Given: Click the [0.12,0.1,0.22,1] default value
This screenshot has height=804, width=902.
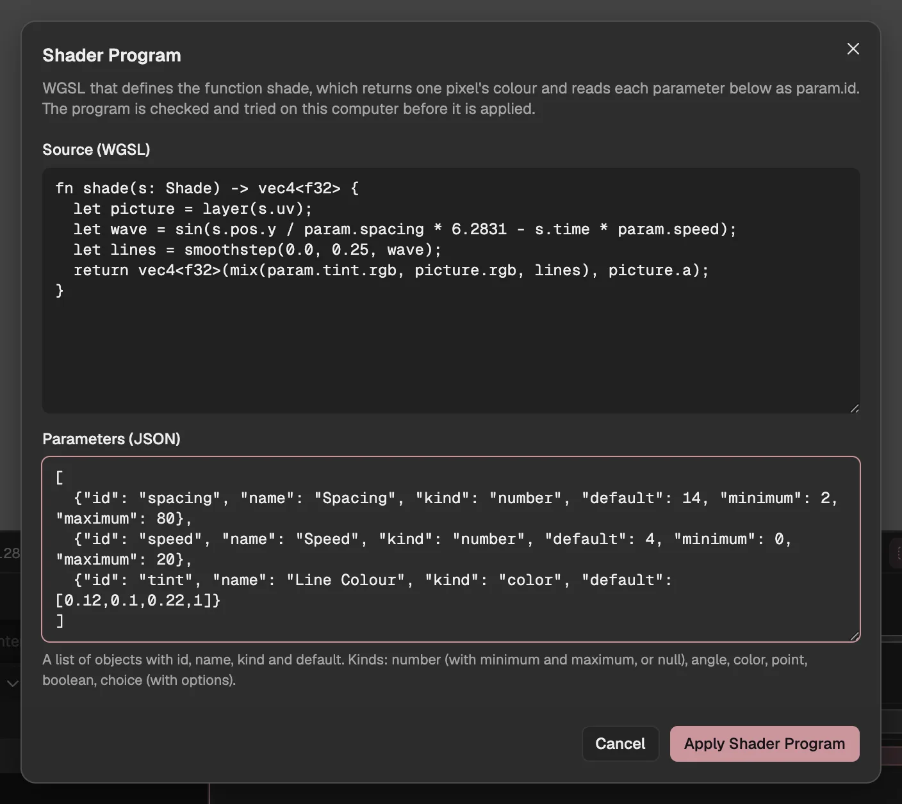Looking at the screenshot, I should [133, 600].
